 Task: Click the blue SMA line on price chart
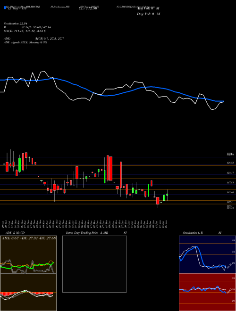111,95
